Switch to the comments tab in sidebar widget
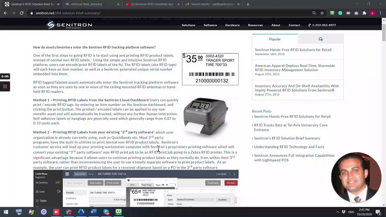 (x=321, y=39)
